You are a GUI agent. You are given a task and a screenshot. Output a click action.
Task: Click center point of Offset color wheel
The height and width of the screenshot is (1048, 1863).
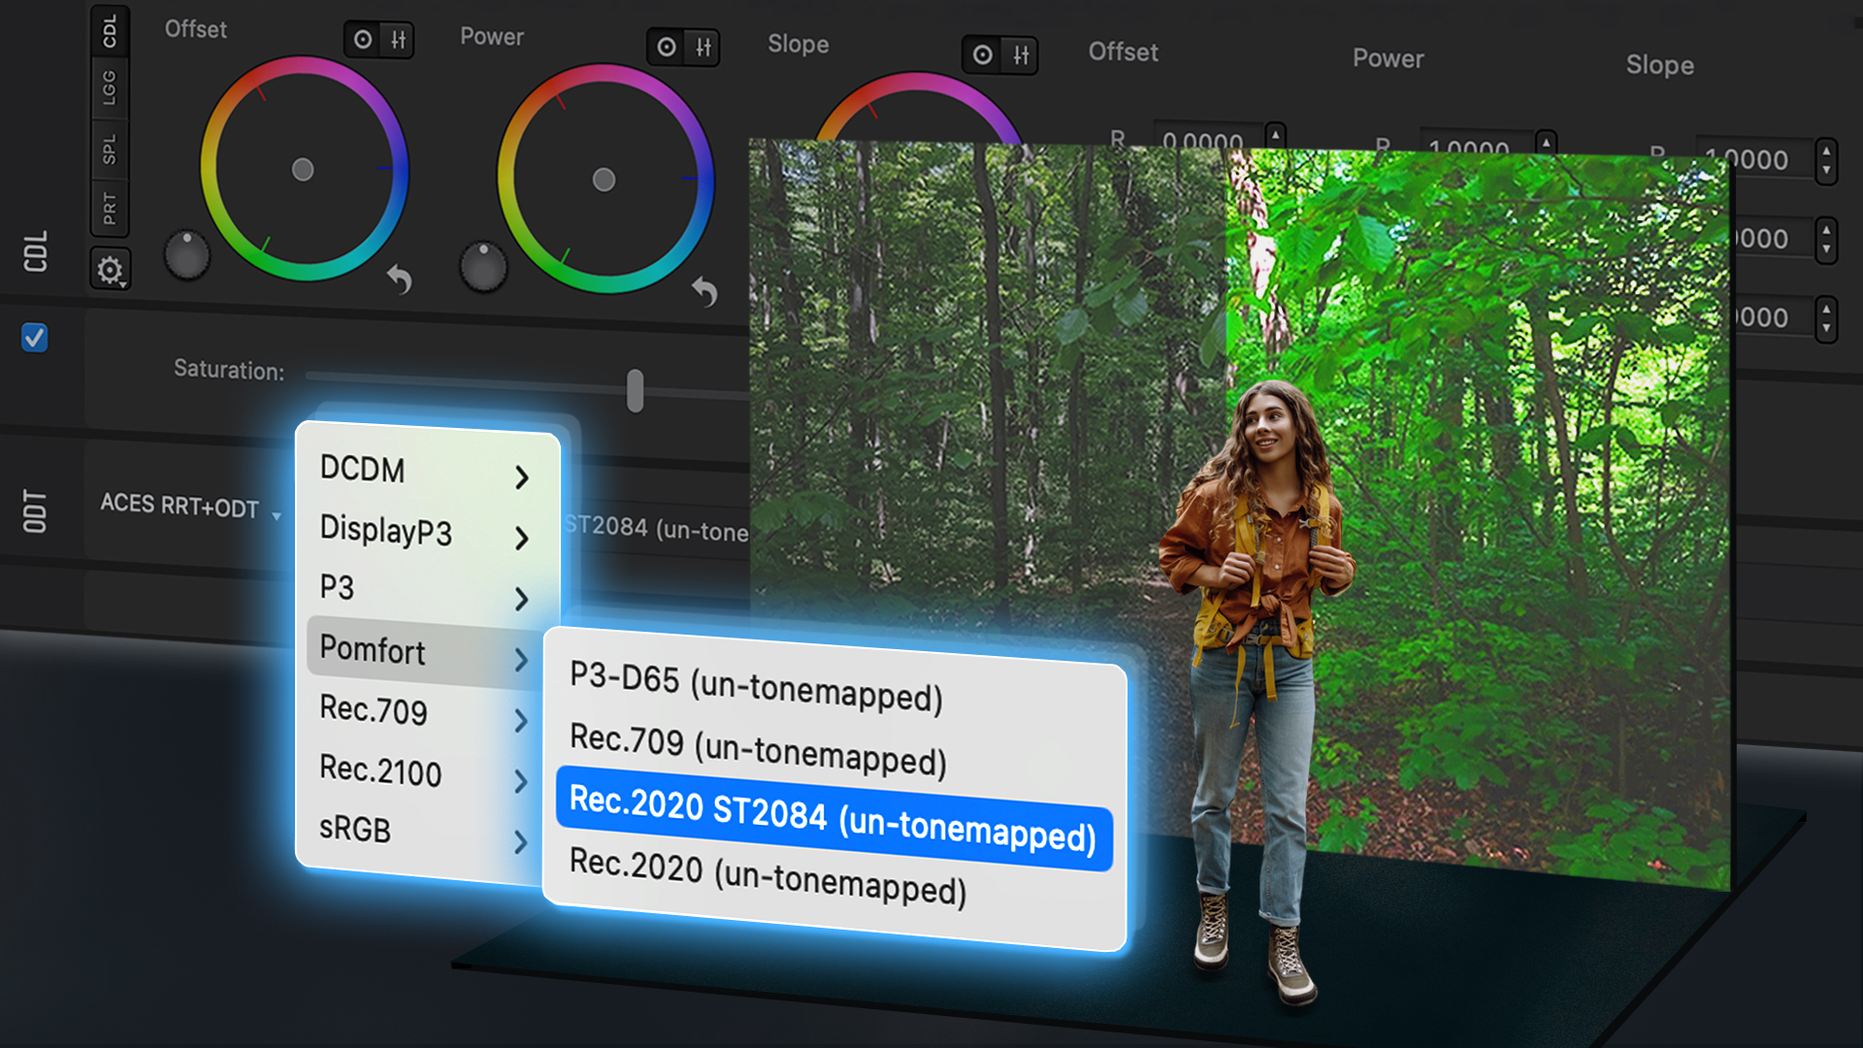click(x=303, y=170)
